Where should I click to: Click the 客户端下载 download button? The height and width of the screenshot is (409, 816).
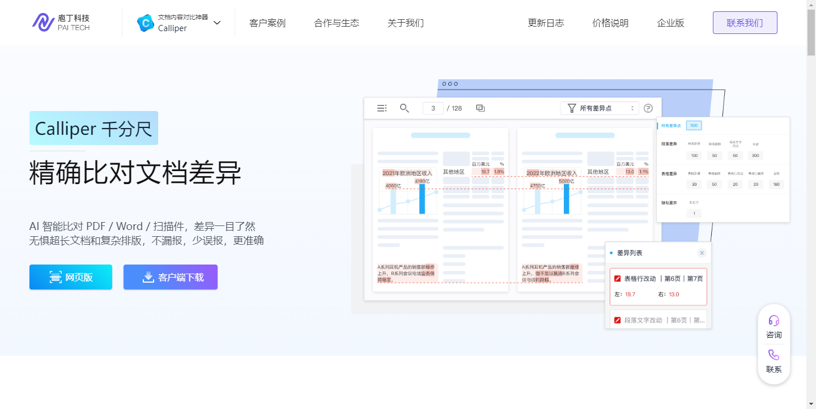click(x=171, y=277)
